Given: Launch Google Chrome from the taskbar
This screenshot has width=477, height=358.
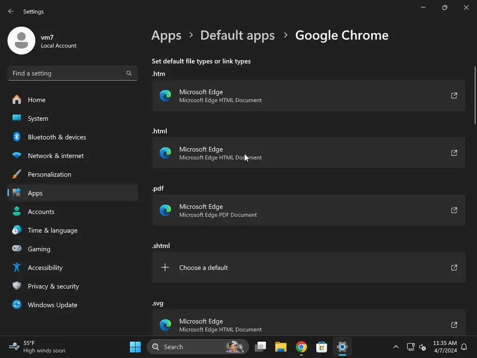Looking at the screenshot, I should click(301, 347).
